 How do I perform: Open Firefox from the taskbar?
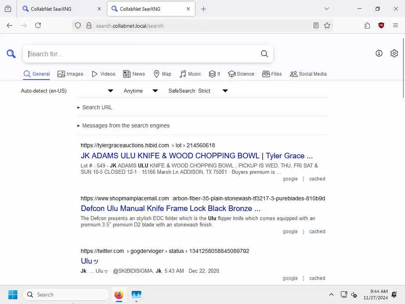pos(119,294)
